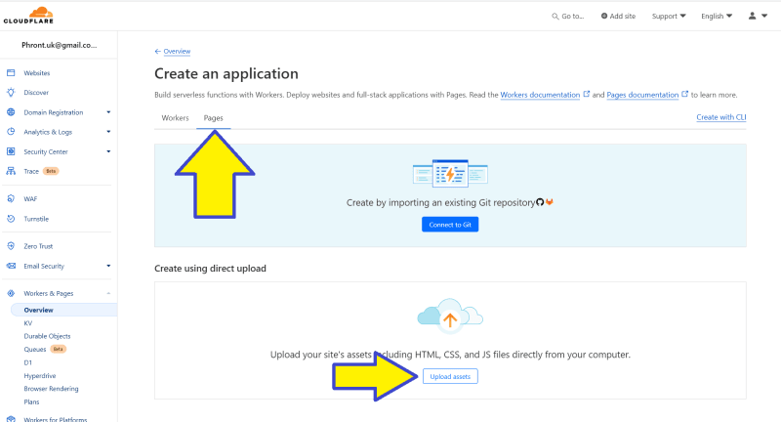Switch to the Workers tab
Viewport: 781px width, 422px height.
click(176, 118)
